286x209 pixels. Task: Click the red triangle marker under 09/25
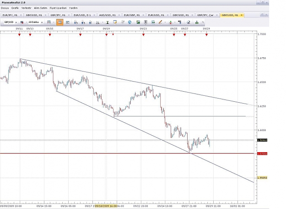click(174, 35)
